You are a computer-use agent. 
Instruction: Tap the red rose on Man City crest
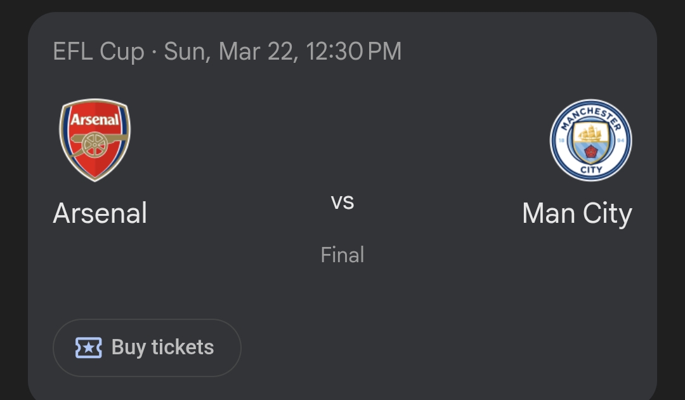(x=590, y=151)
